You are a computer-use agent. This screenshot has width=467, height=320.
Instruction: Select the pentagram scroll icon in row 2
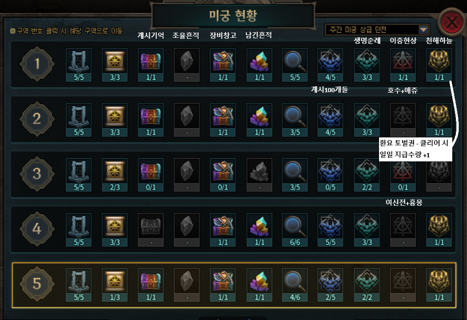115,119
